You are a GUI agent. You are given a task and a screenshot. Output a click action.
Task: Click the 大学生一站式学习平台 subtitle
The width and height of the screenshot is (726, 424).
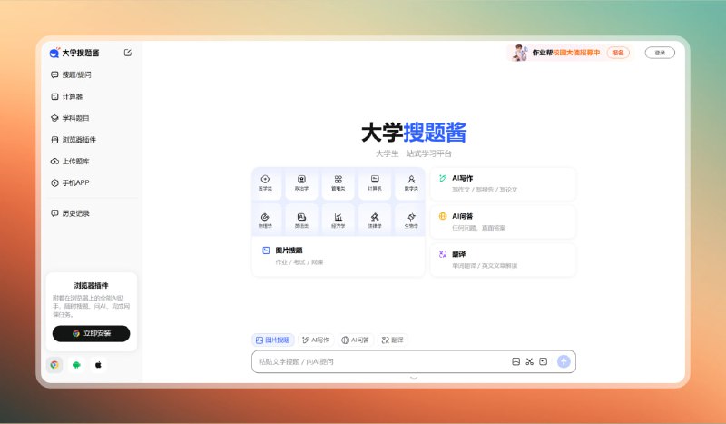click(x=414, y=153)
